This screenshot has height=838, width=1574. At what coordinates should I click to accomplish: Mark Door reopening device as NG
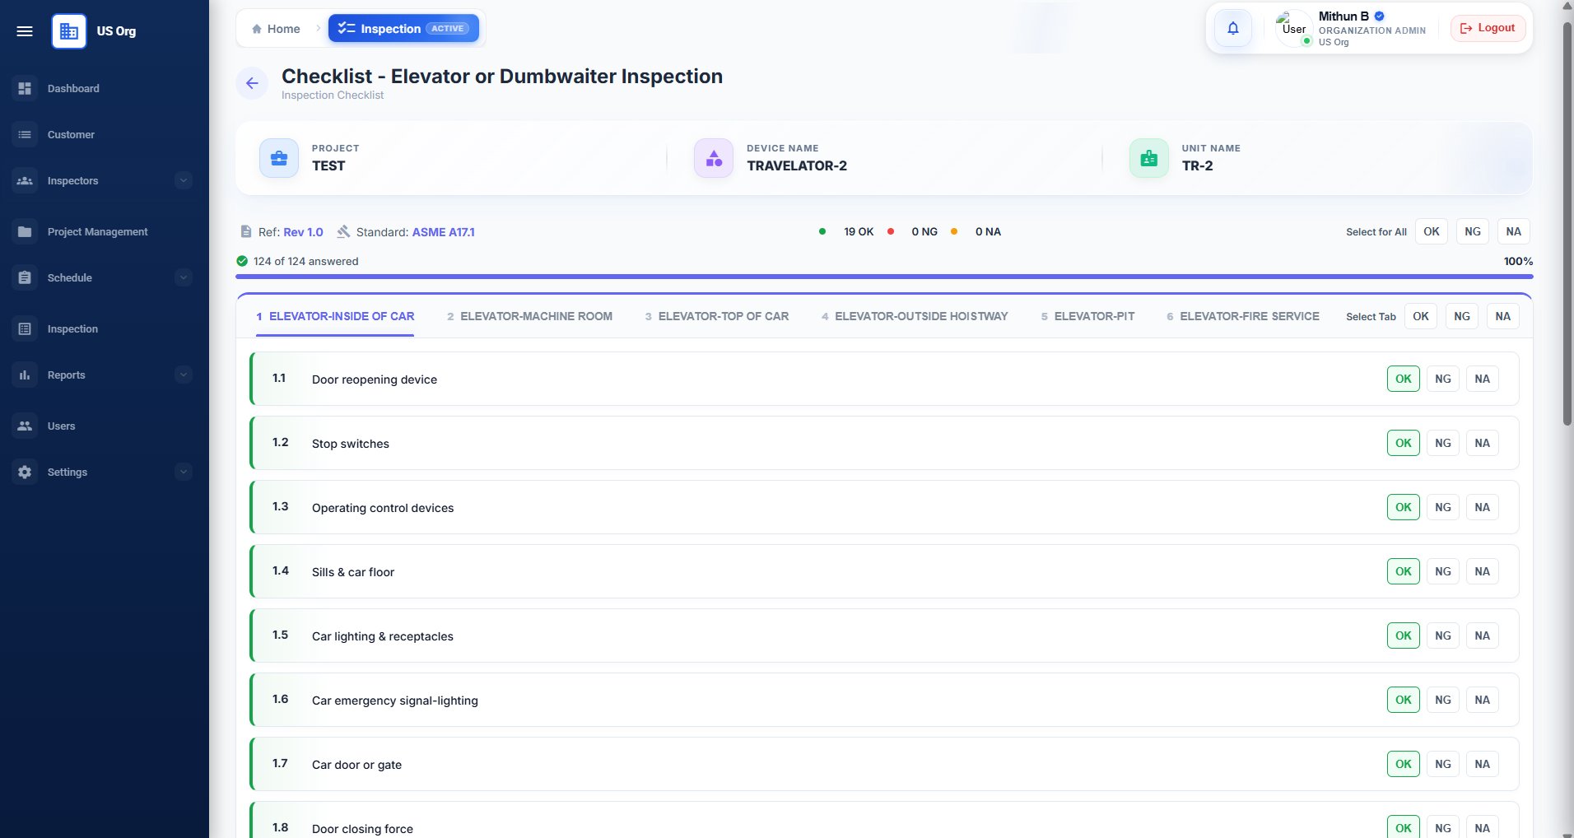[x=1443, y=379]
